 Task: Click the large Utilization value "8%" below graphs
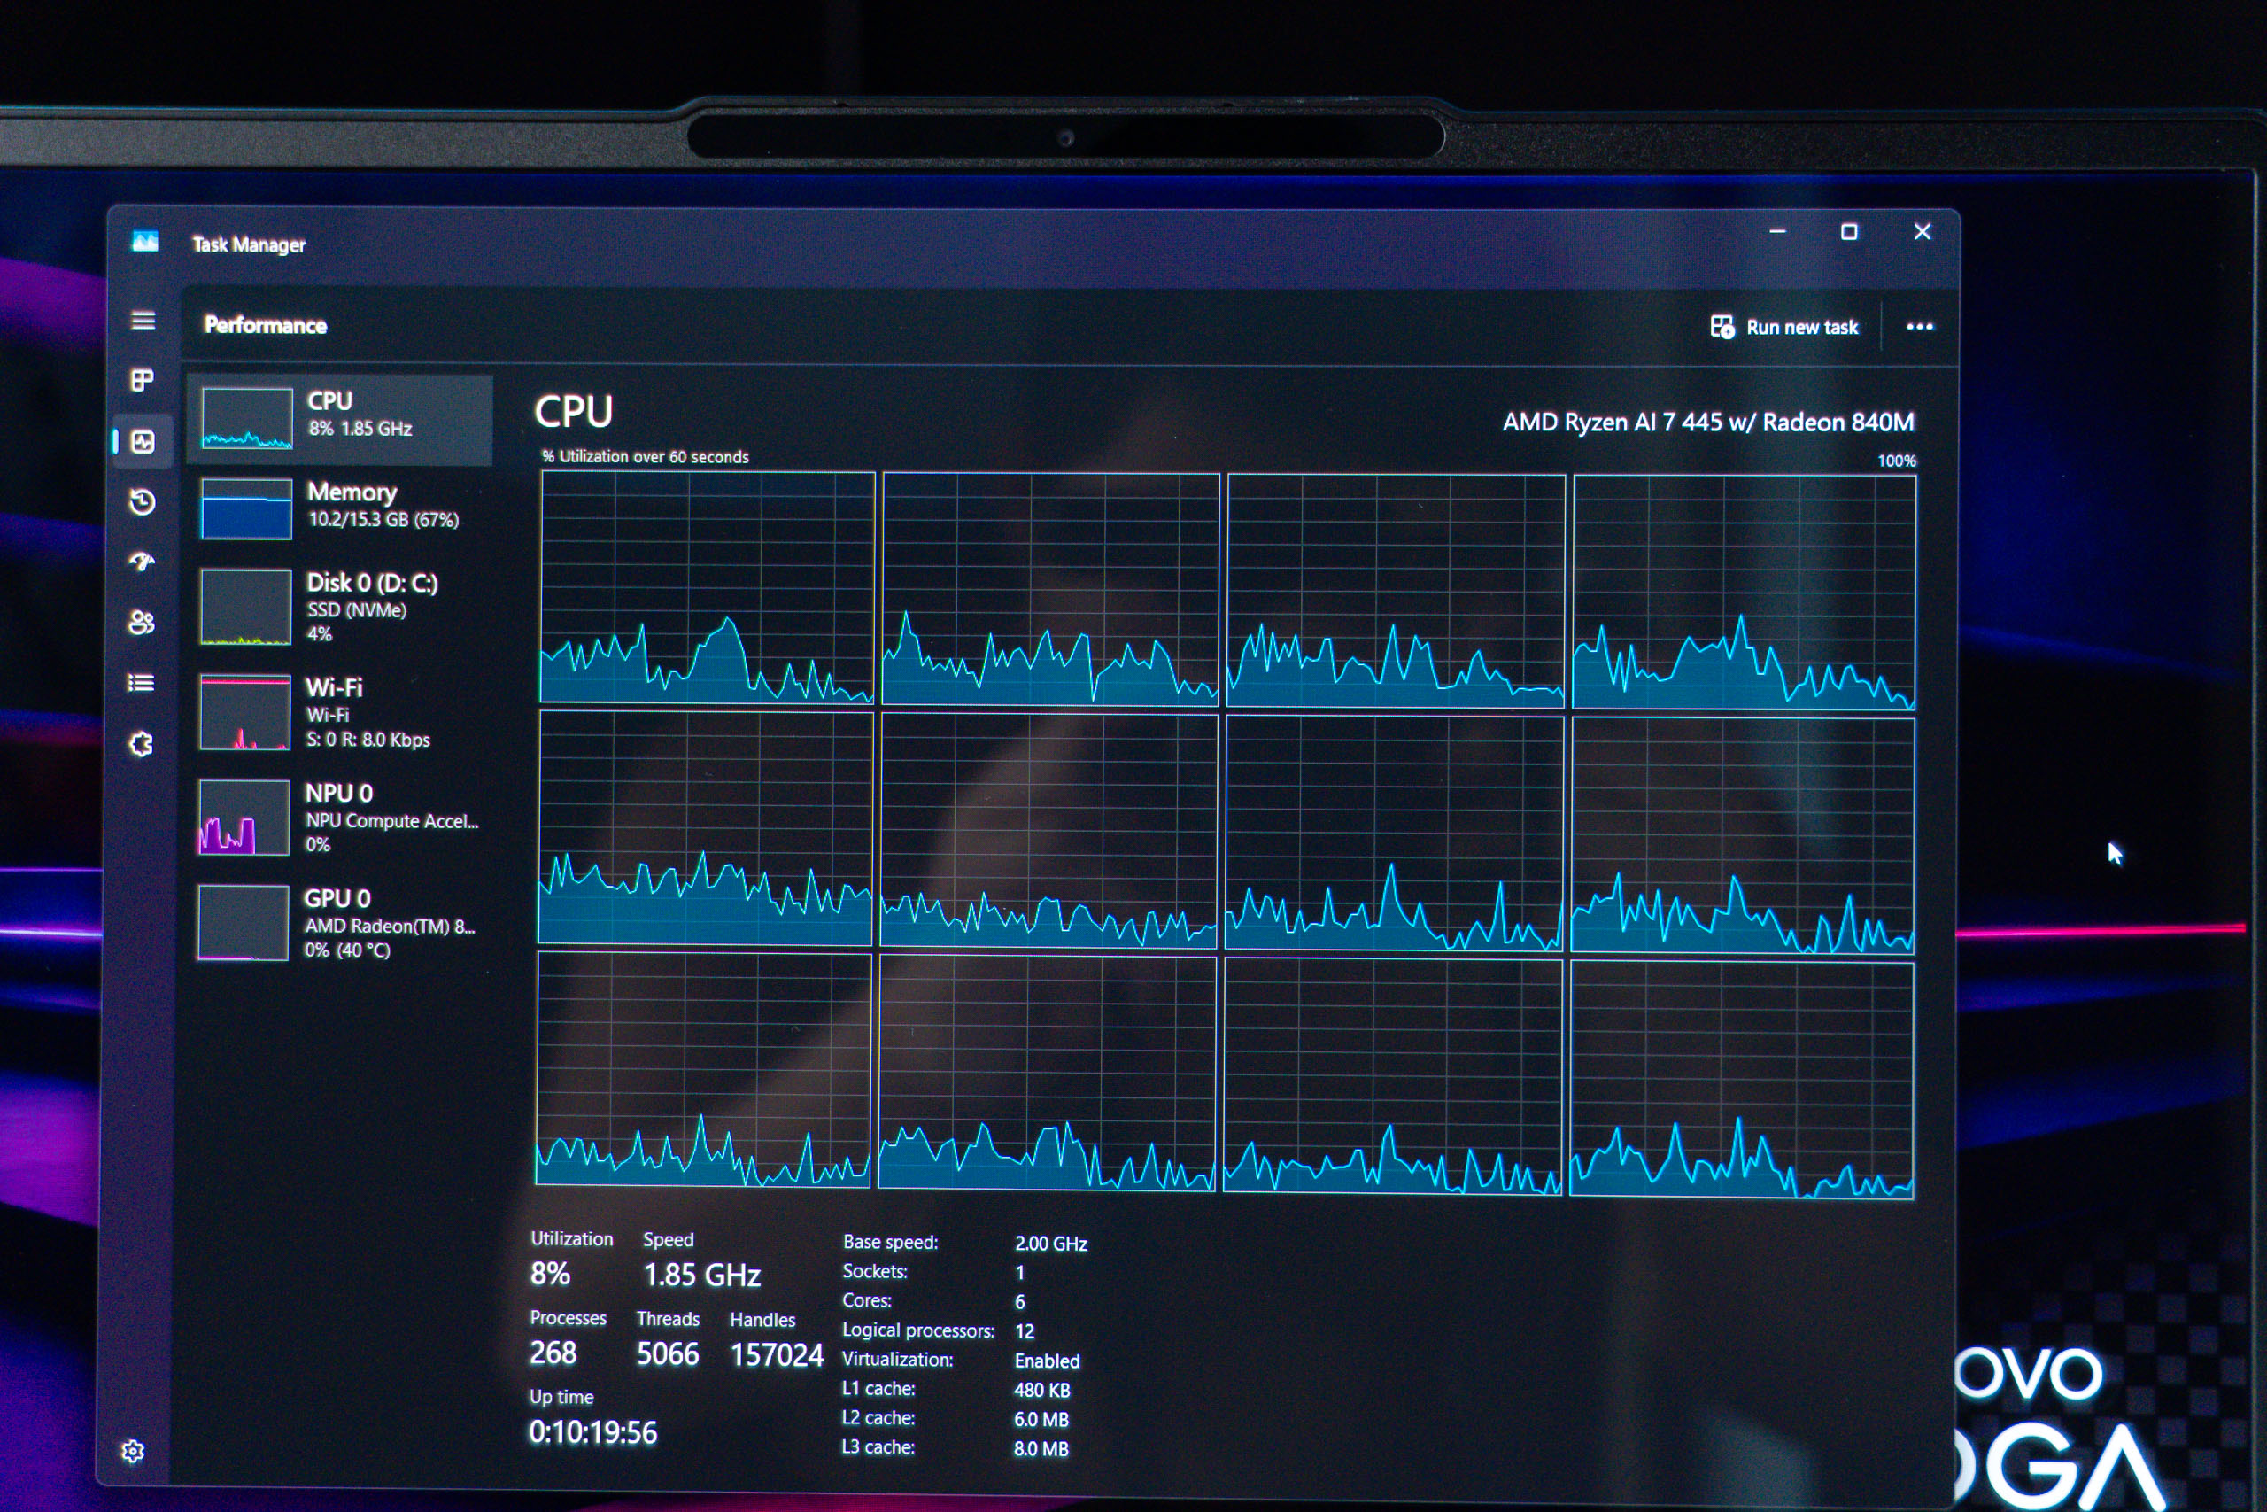[x=550, y=1274]
